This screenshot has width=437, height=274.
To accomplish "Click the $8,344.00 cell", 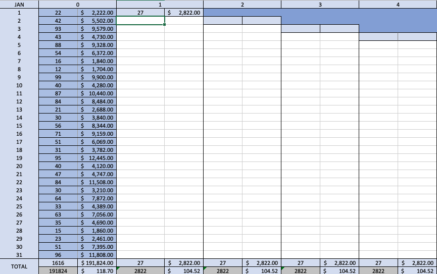I will coord(97,126).
